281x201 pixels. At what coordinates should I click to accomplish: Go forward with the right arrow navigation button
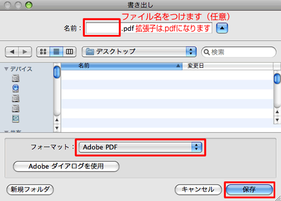pyautogui.click(x=25, y=52)
